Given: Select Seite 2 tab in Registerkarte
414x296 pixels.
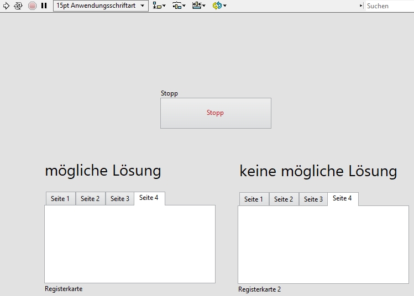Looking at the screenshot, I should [x=90, y=199].
